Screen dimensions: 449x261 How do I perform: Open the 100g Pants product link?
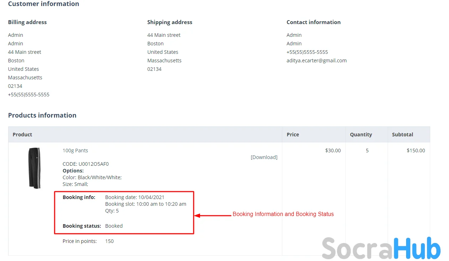coord(75,151)
